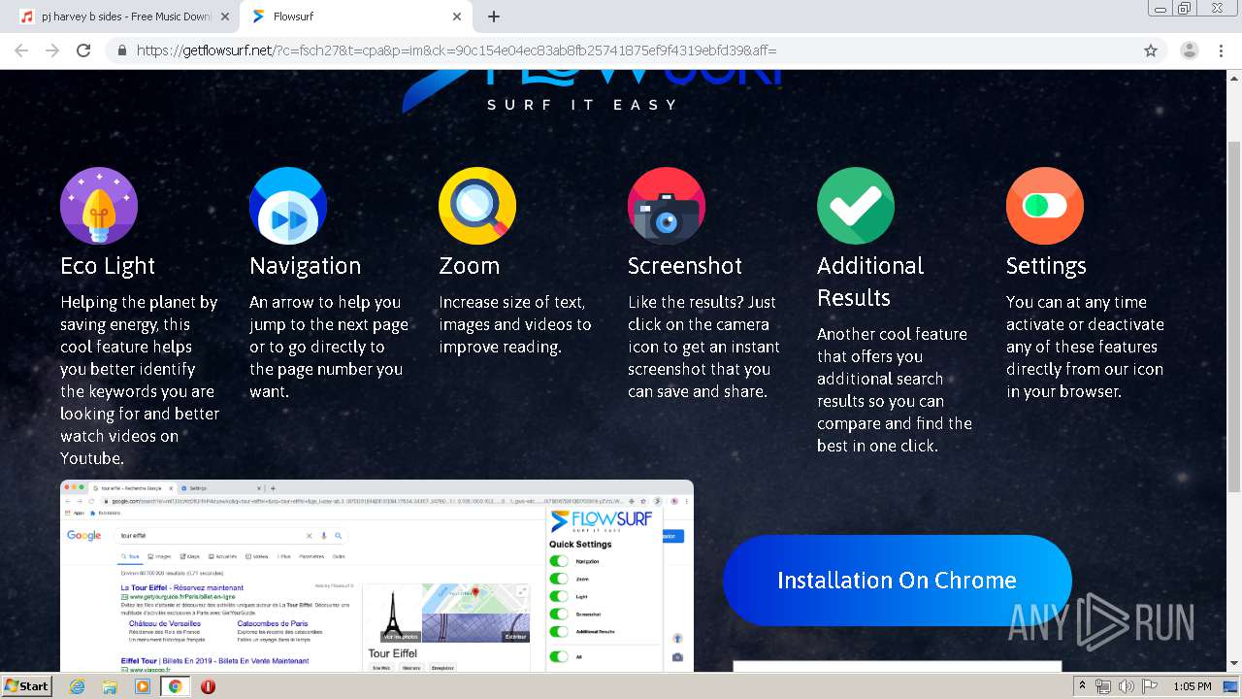This screenshot has width=1242, height=699.
Task: Click the Additional Results heading
Action: 869,282
